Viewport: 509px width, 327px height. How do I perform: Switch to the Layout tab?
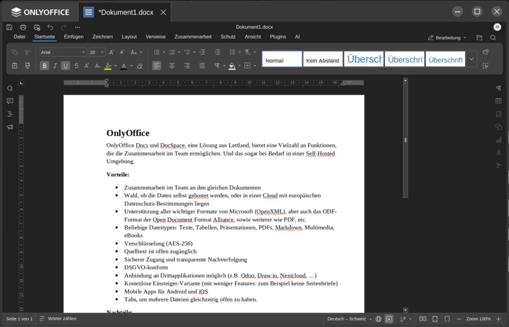coord(129,37)
